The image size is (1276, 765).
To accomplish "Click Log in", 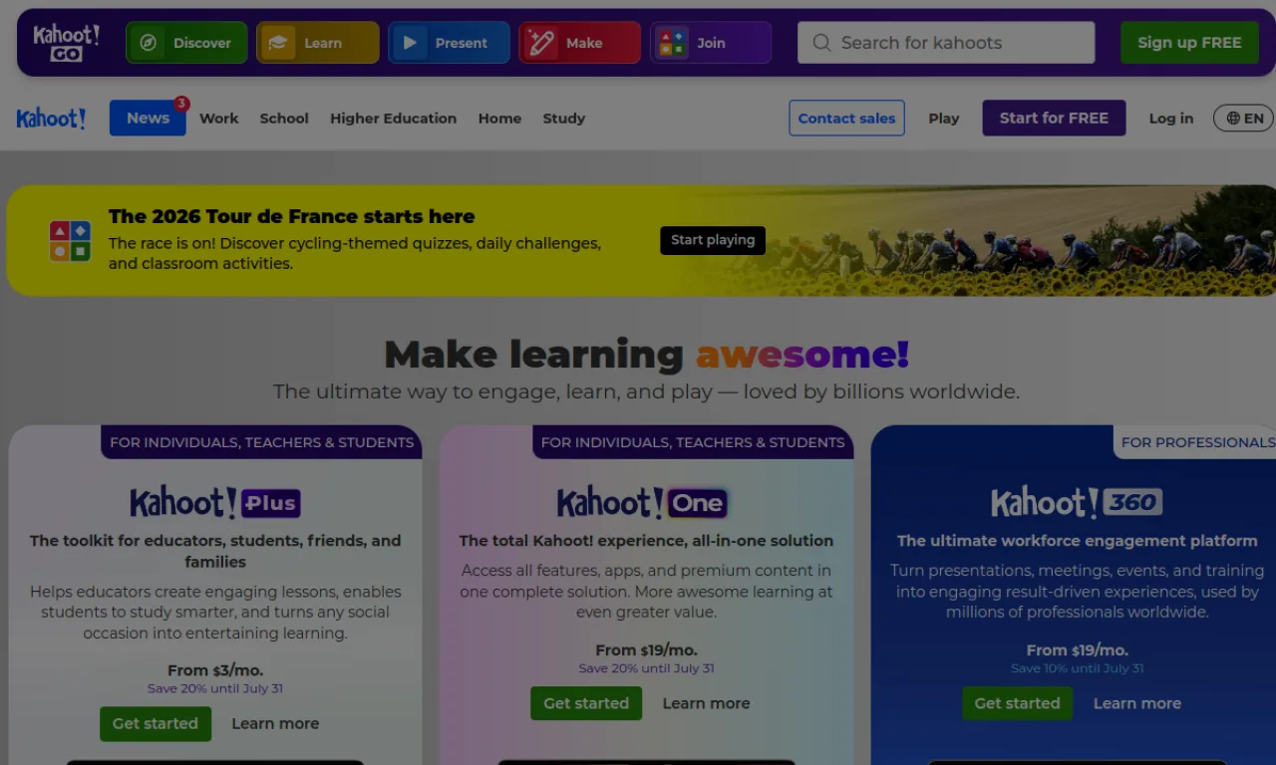I will tap(1170, 118).
